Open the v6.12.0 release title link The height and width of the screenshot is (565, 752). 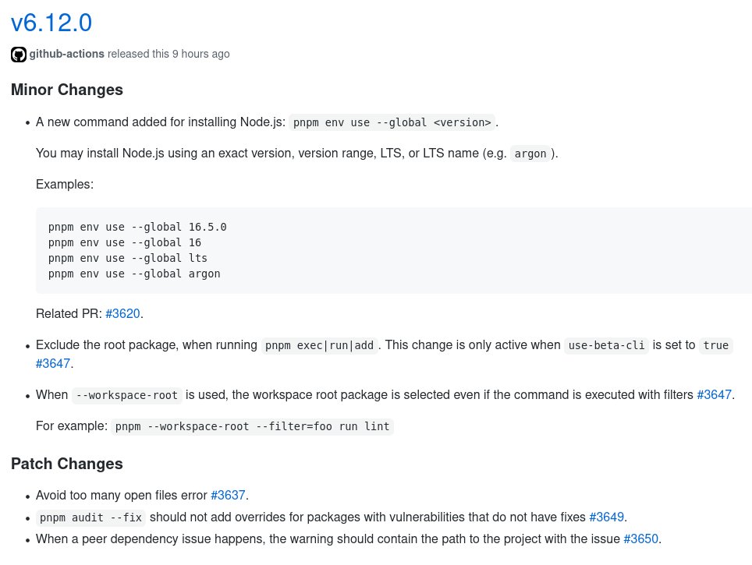tap(51, 23)
